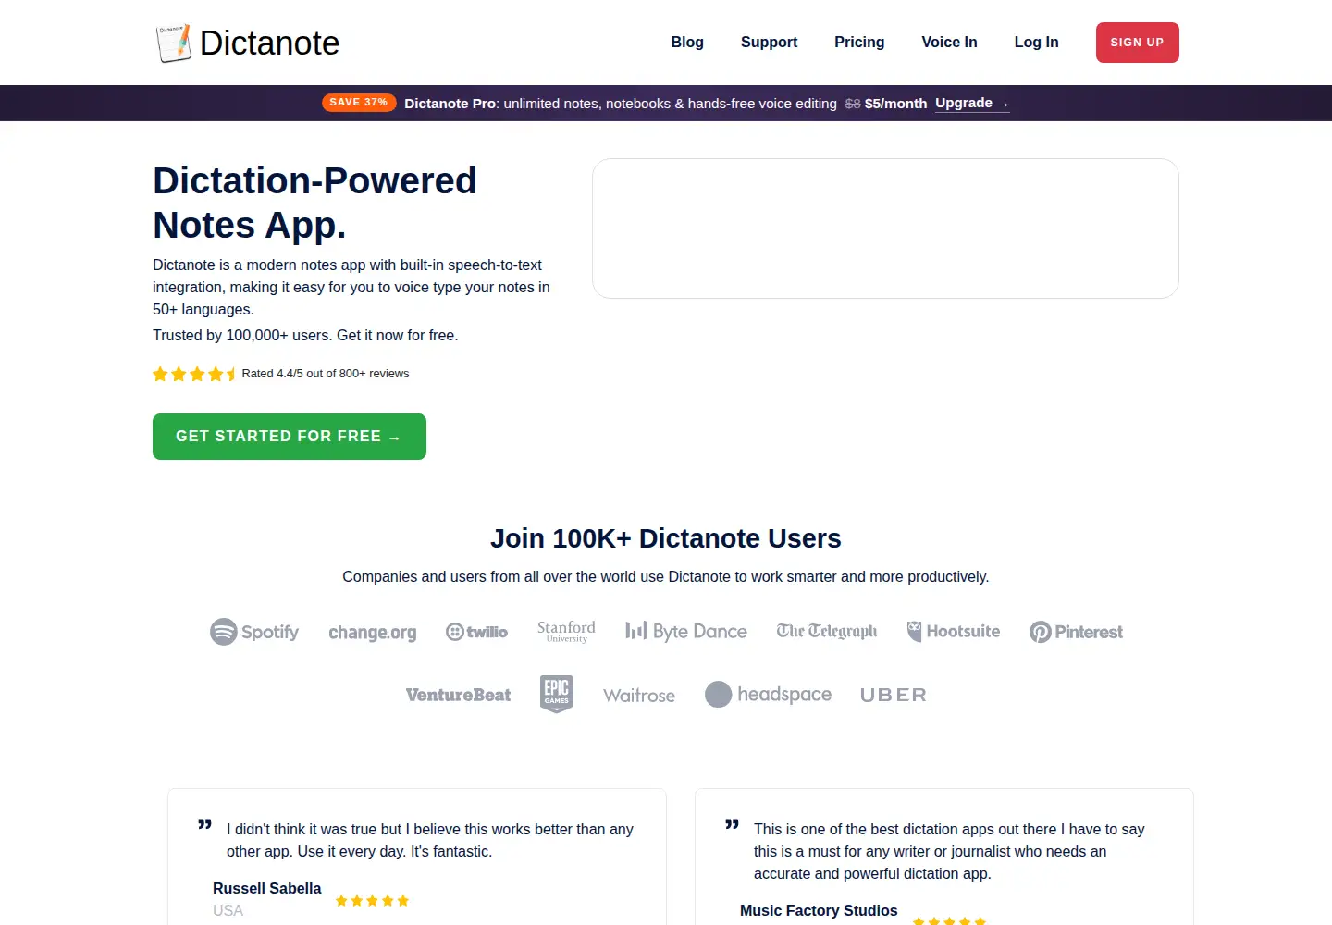The width and height of the screenshot is (1332, 925).
Task: Click 'Rated 4.4/5 out of 800+ reviews' text
Action: coord(326,374)
